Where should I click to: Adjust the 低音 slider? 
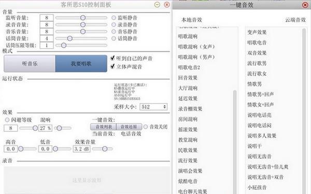[62, 149]
